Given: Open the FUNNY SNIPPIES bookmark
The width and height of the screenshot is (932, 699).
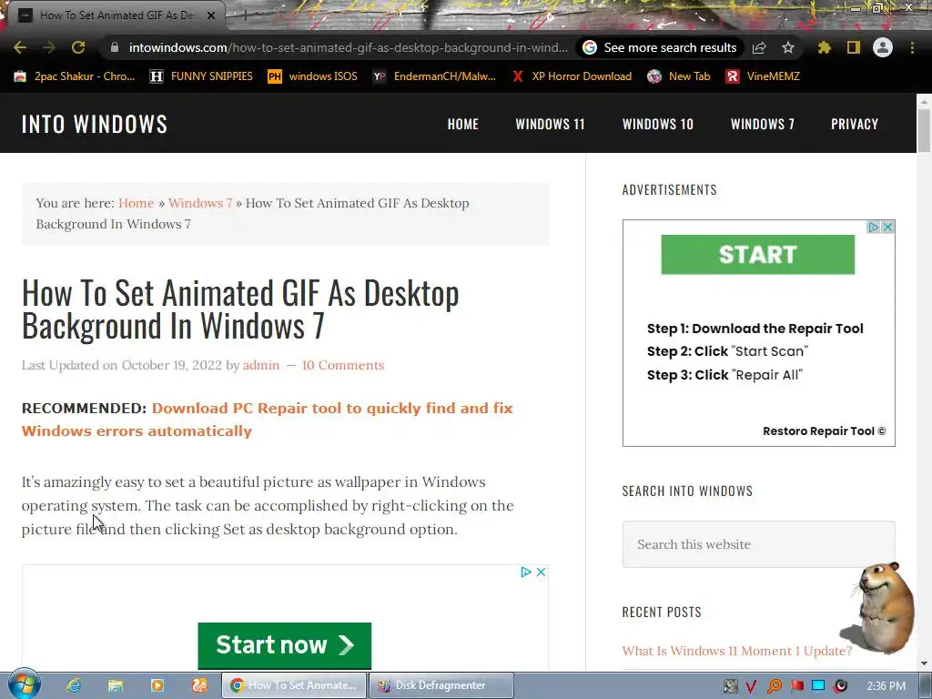Looking at the screenshot, I should (x=201, y=76).
